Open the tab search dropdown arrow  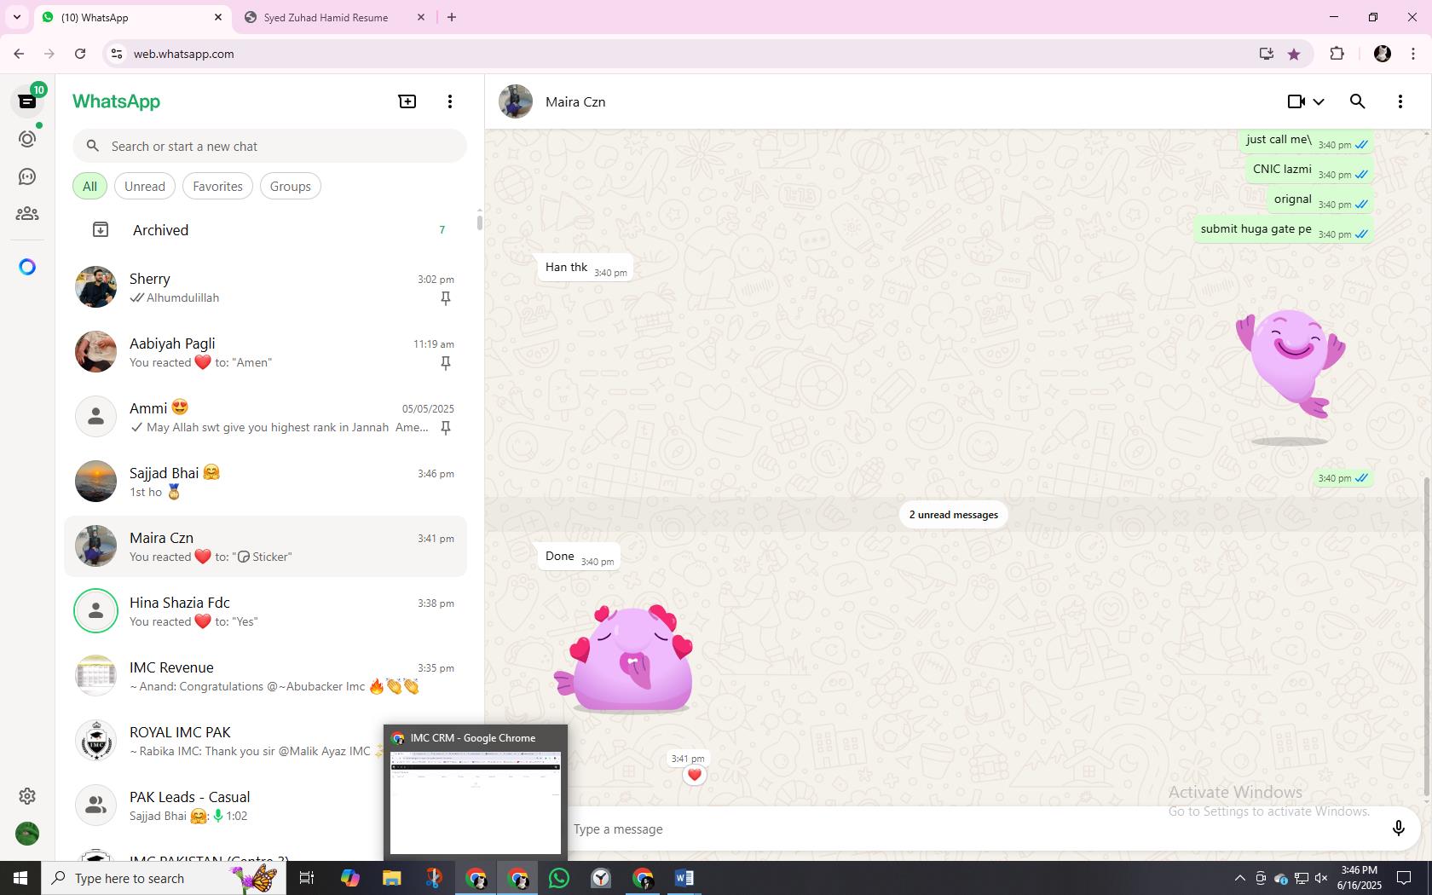pos(16,17)
